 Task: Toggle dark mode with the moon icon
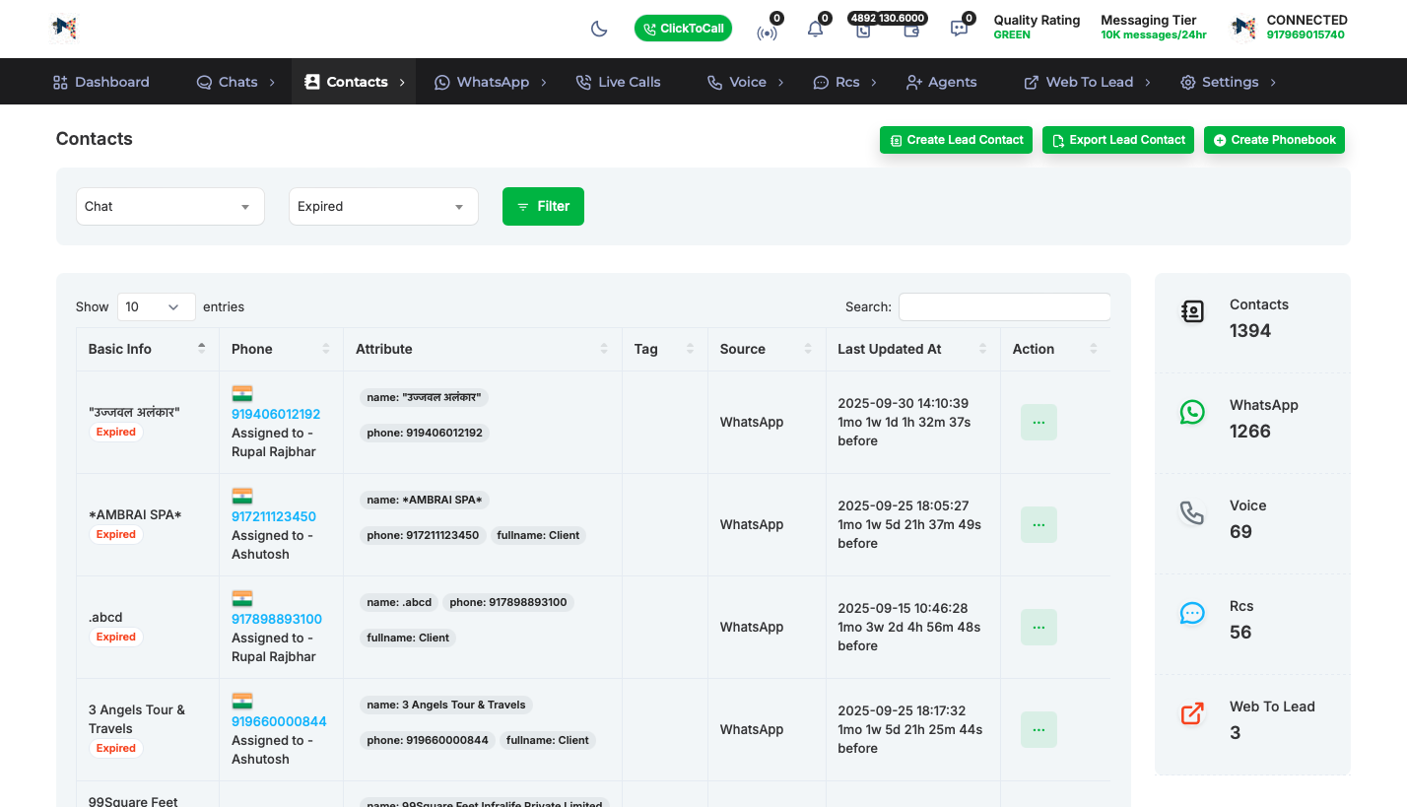click(x=599, y=28)
